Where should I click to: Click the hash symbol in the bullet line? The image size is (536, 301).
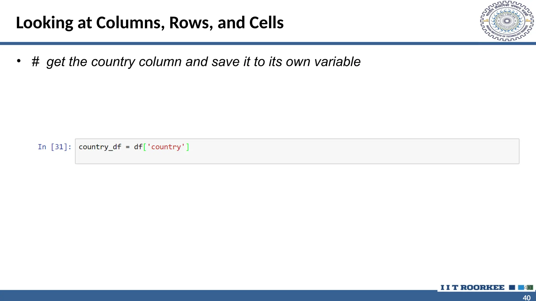(x=35, y=62)
